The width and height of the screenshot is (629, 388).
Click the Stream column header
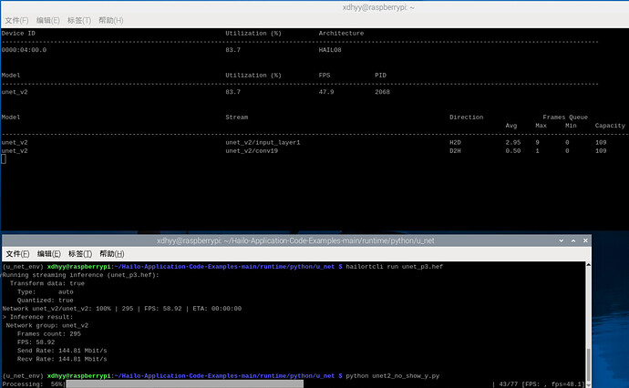(237, 117)
